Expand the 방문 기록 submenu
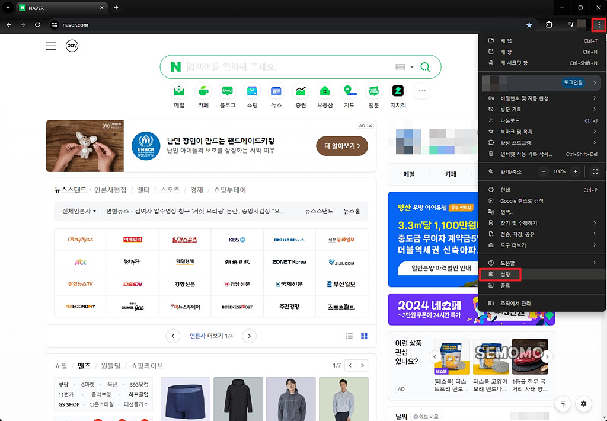 tap(542, 110)
